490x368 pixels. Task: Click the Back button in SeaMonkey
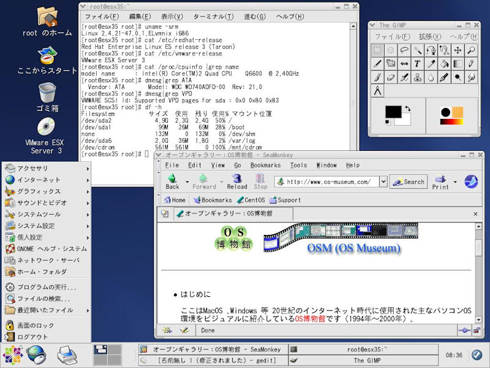tap(172, 182)
